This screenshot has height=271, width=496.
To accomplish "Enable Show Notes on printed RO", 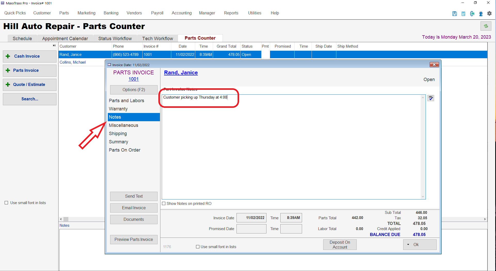I will click(164, 204).
